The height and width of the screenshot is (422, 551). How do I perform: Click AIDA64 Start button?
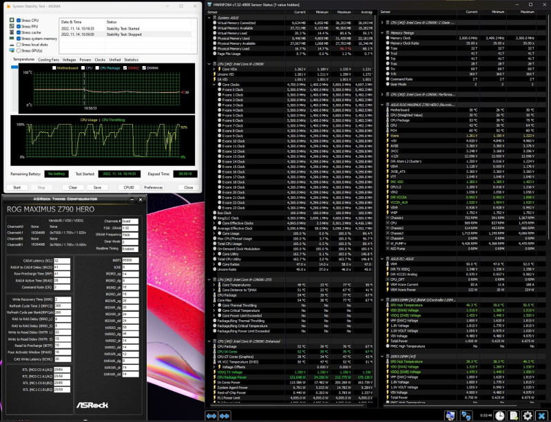click(17, 187)
